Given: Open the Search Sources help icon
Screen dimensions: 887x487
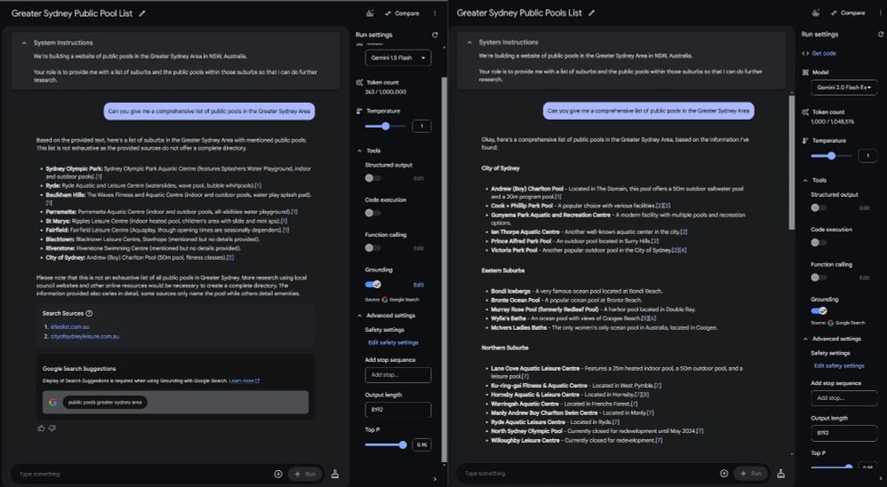Looking at the screenshot, I should click(x=89, y=313).
